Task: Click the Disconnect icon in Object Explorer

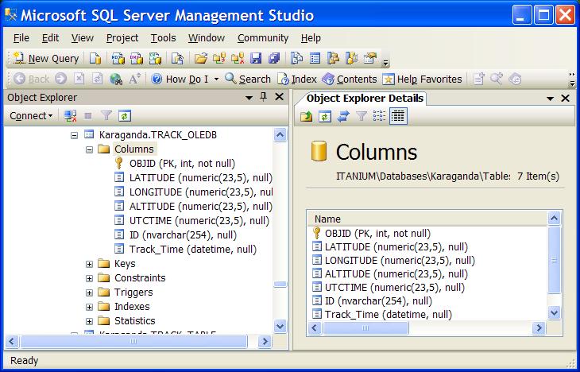Action: (70, 116)
